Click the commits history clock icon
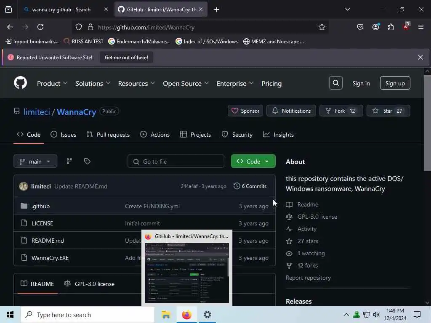 (237, 186)
